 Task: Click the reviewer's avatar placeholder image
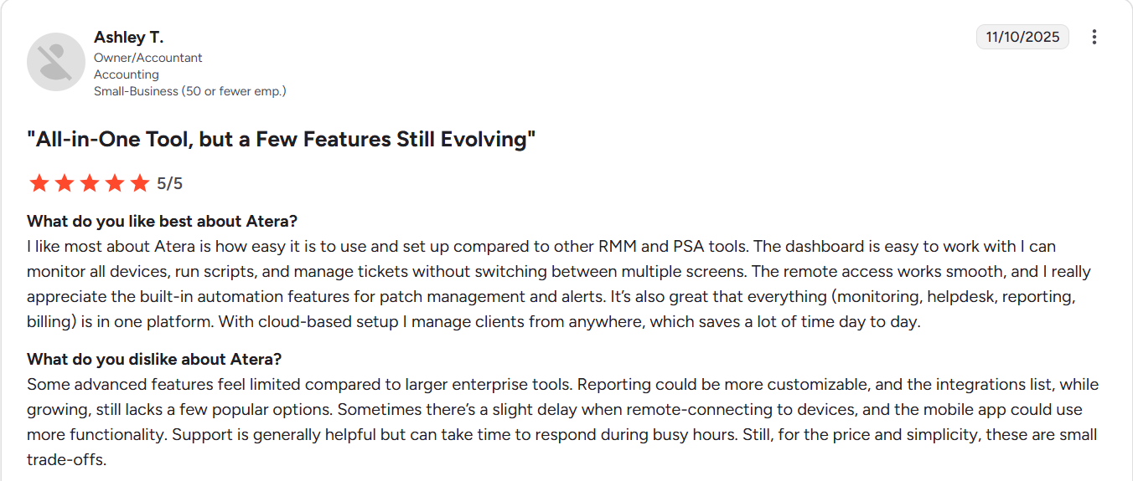point(56,62)
